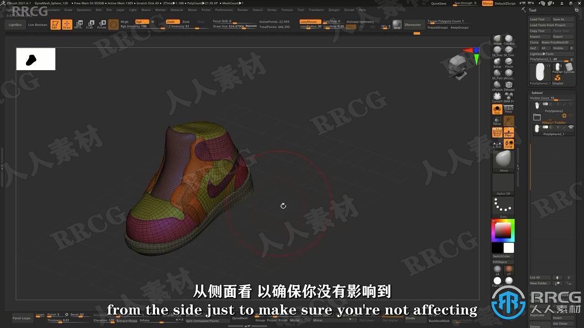
Task: Toggle the Floor grid
Action: tap(509, 133)
